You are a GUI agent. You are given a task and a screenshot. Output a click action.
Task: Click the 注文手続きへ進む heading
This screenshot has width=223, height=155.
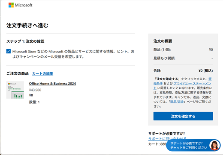[27, 26]
